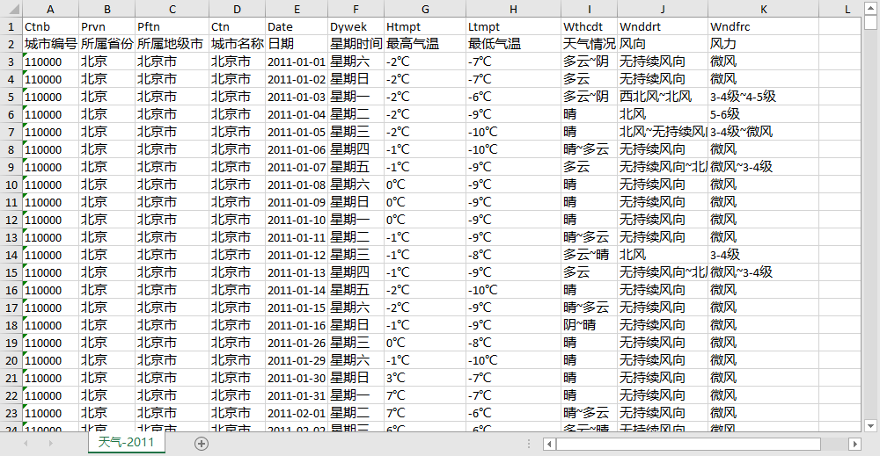Screen dimensions: 880x456
Task: Select cell 西北风~北风
Action: [663, 97]
